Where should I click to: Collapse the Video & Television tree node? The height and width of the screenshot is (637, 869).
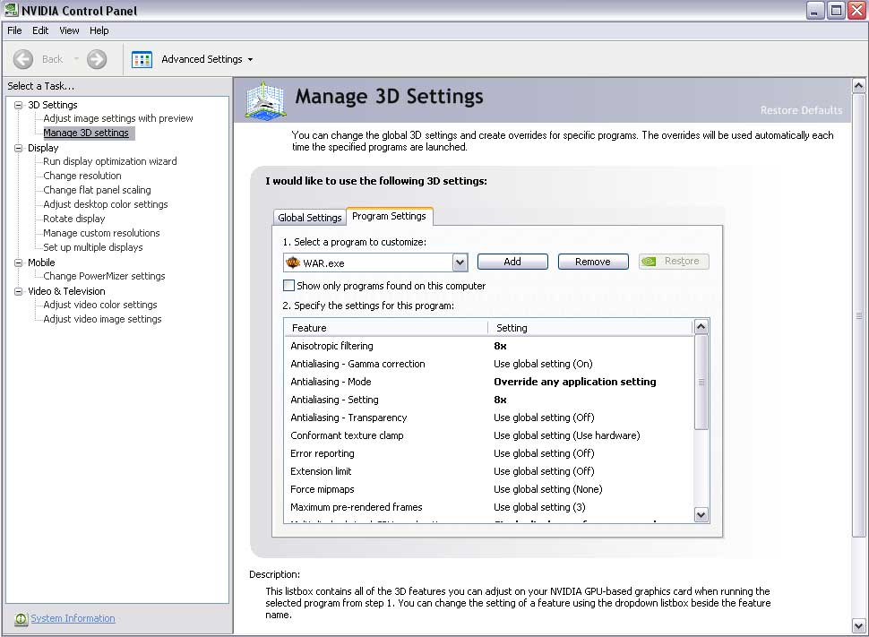coord(18,291)
